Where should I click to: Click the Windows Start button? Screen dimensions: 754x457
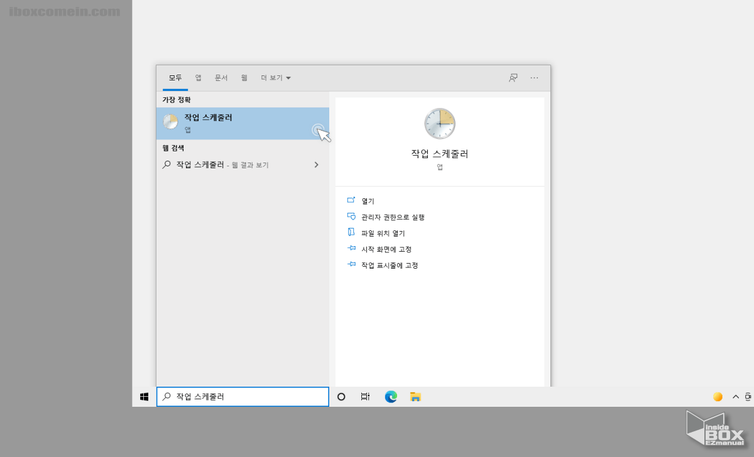coord(144,396)
